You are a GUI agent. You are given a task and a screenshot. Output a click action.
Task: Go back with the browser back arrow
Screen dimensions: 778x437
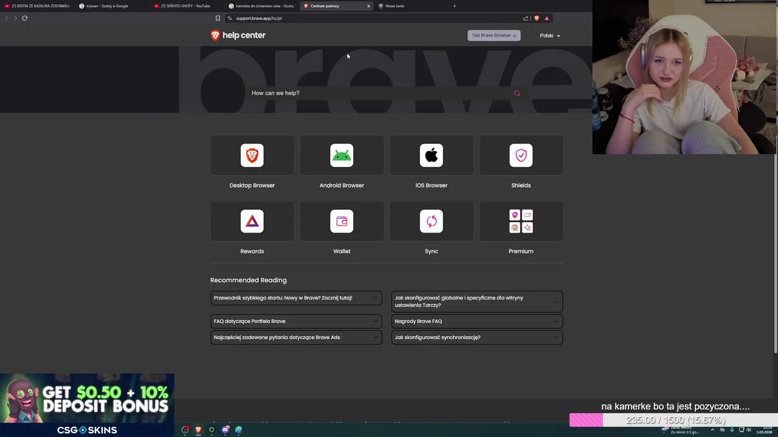[7, 18]
